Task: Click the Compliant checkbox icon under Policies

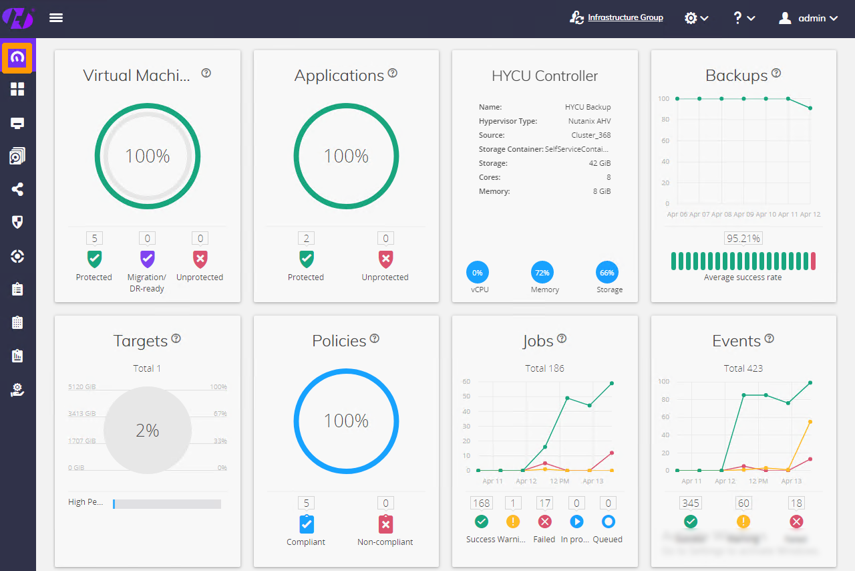Action: pos(306,523)
